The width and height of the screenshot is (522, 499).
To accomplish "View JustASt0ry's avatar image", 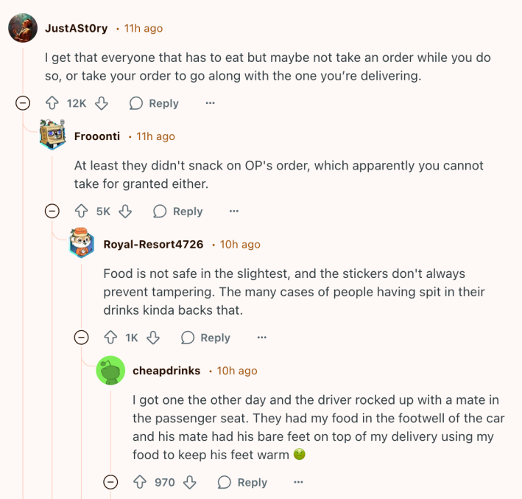I will coord(23,28).
